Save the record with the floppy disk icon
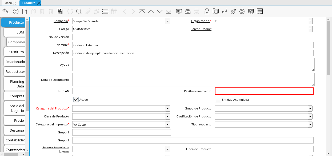 (x=60, y=11)
